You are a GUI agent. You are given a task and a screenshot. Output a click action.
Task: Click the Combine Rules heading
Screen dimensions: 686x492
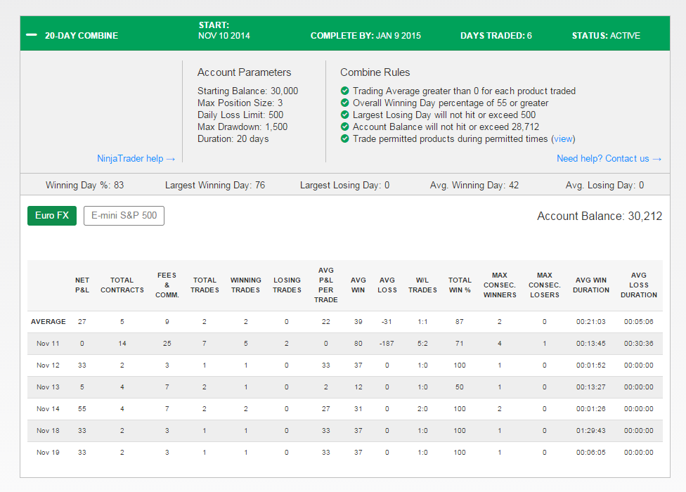(375, 72)
